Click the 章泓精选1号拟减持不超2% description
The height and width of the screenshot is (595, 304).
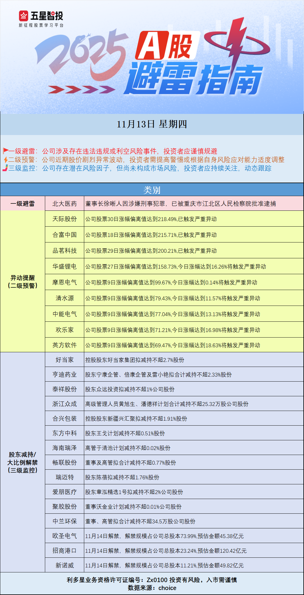tap(134, 492)
